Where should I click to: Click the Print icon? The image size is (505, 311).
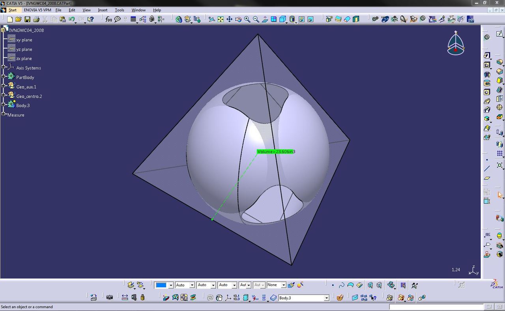36,19
